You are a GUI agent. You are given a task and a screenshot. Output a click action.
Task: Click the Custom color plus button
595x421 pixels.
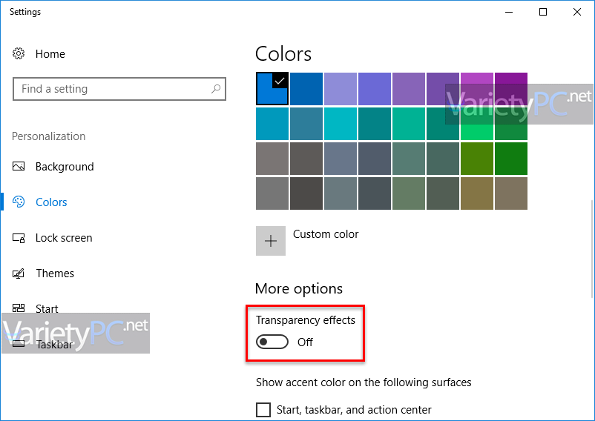271,241
